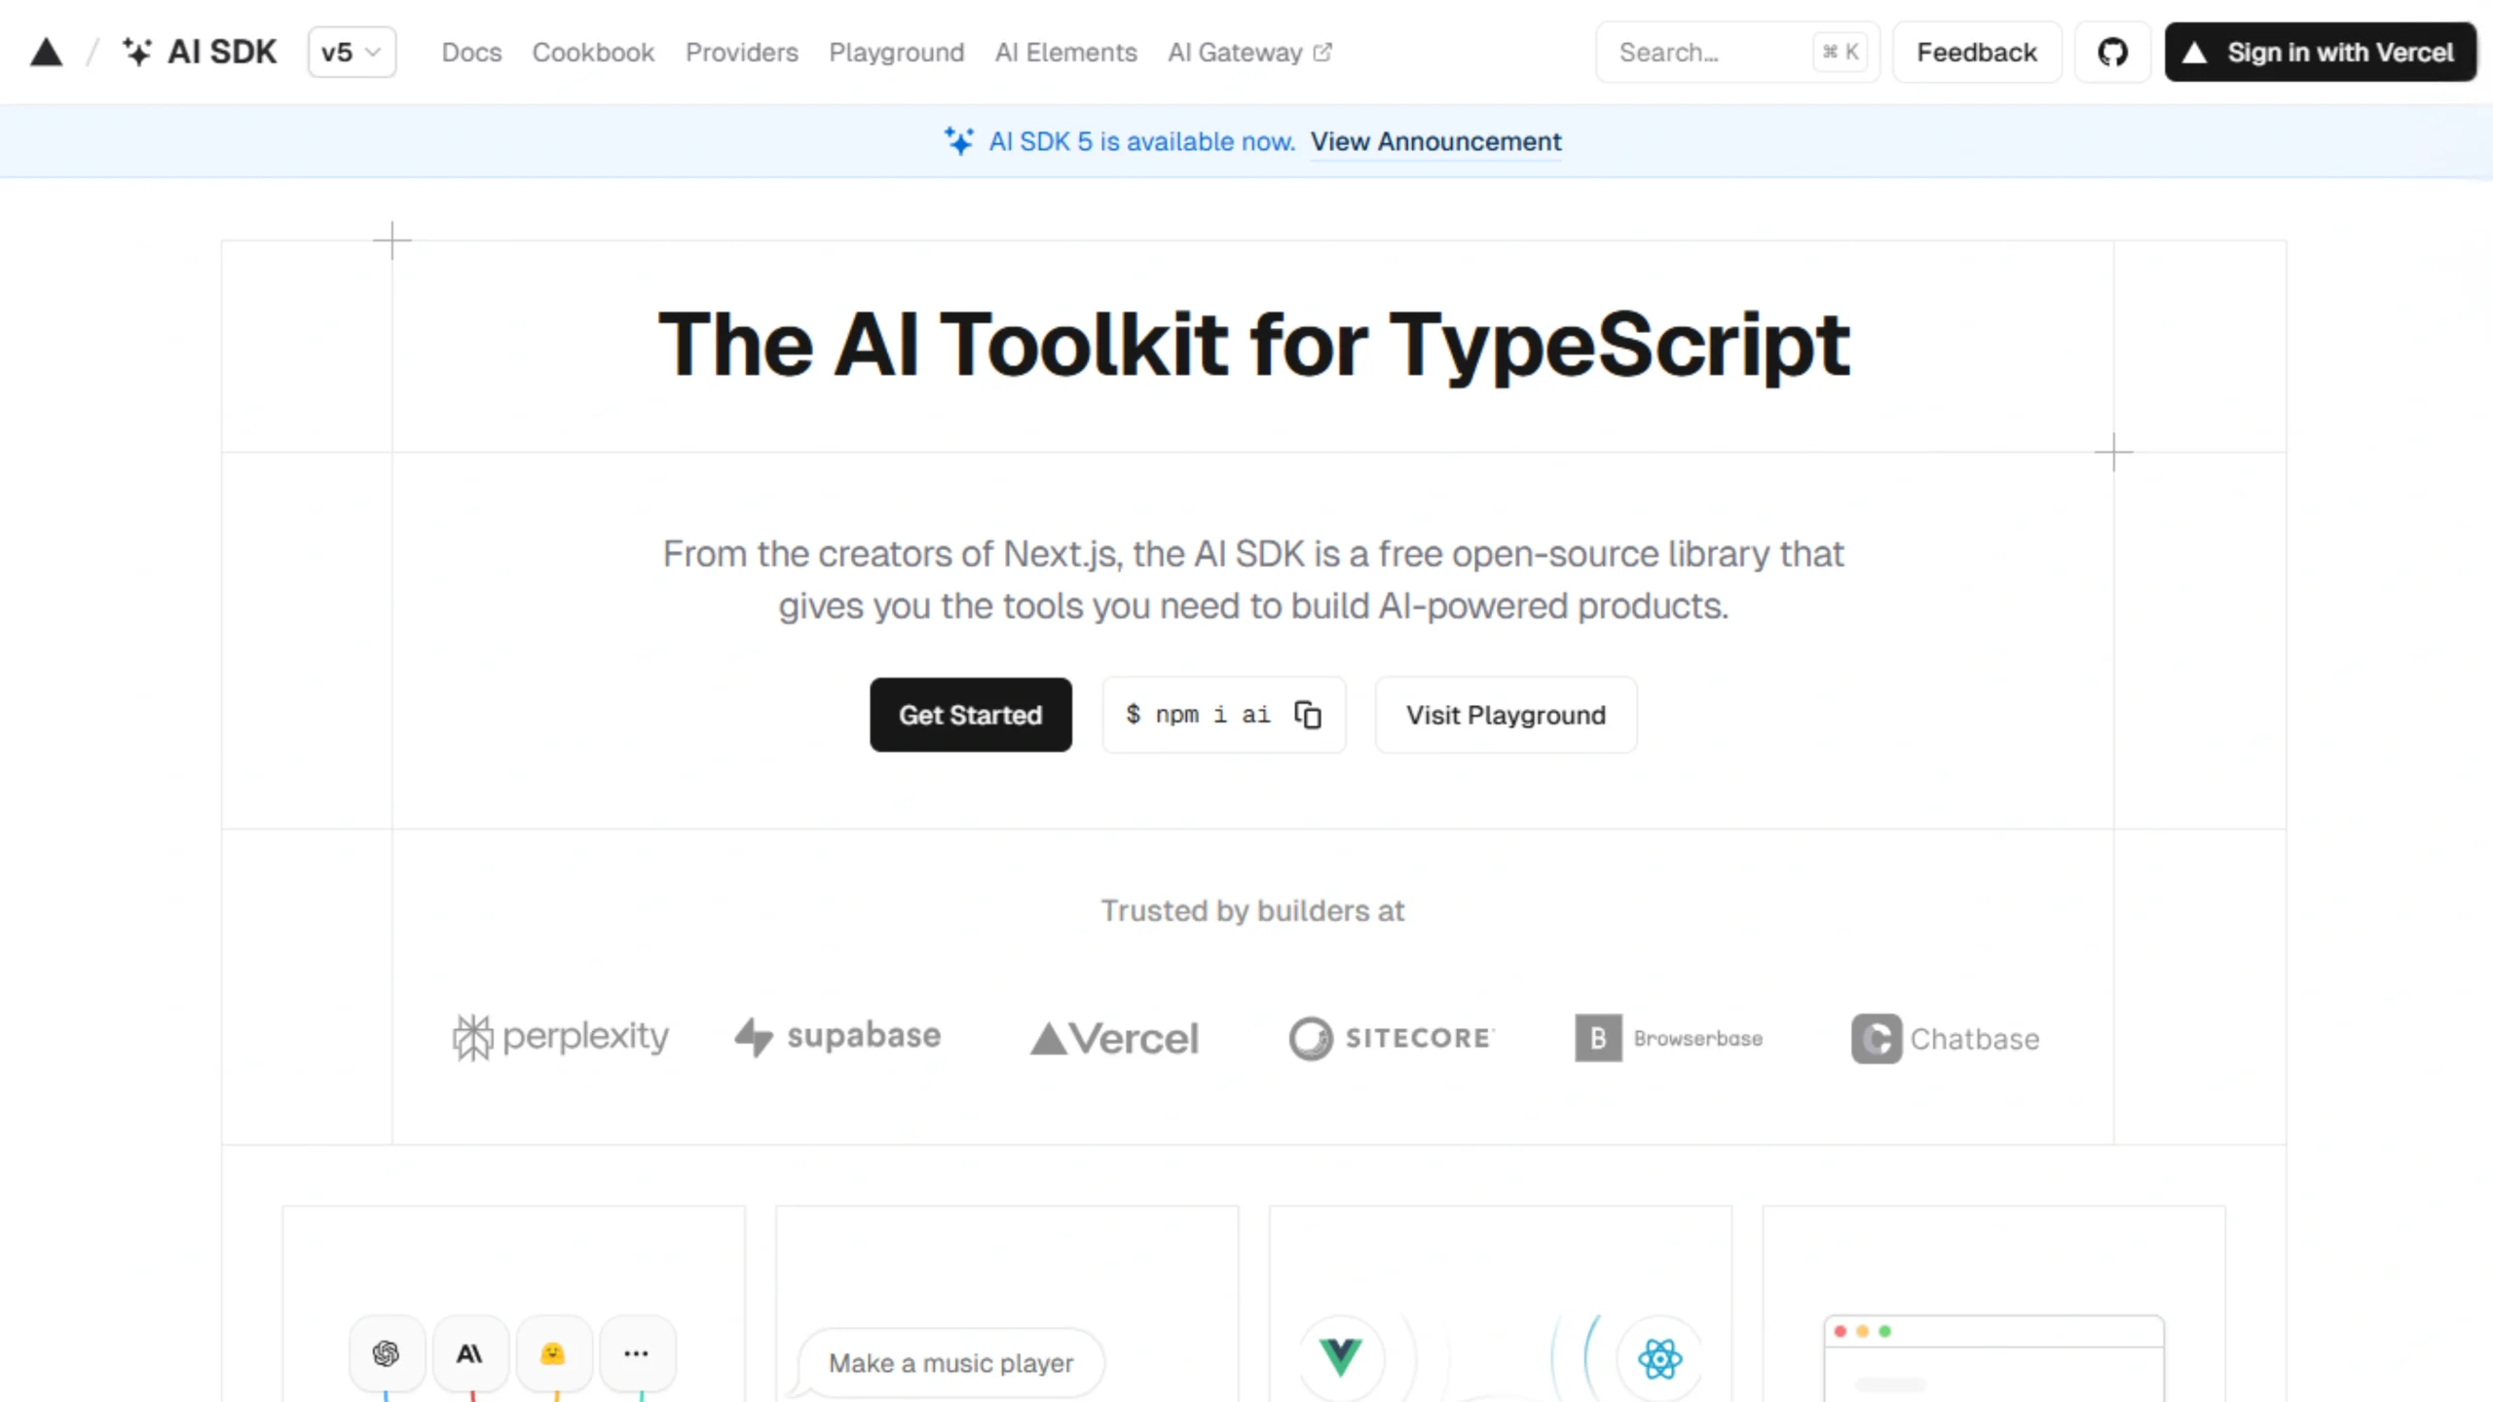Open the View Announcement link
This screenshot has height=1402, width=2493.
point(1435,142)
